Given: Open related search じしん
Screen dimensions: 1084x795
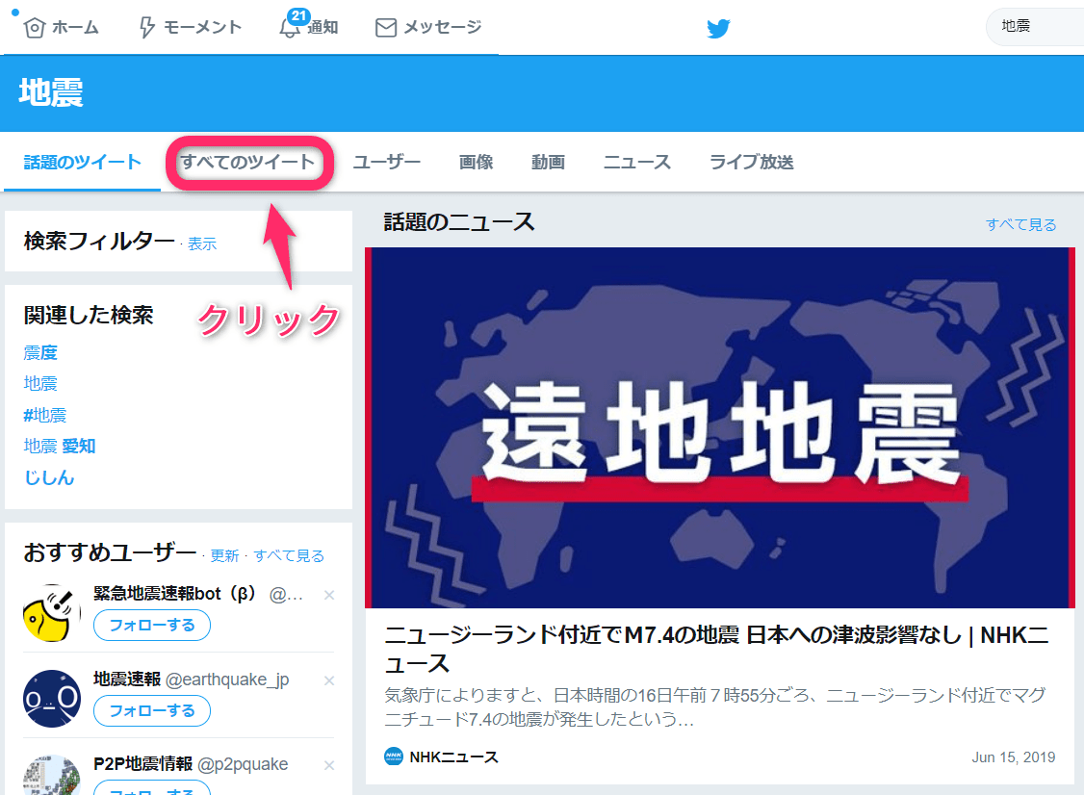Looking at the screenshot, I should pyautogui.click(x=49, y=477).
